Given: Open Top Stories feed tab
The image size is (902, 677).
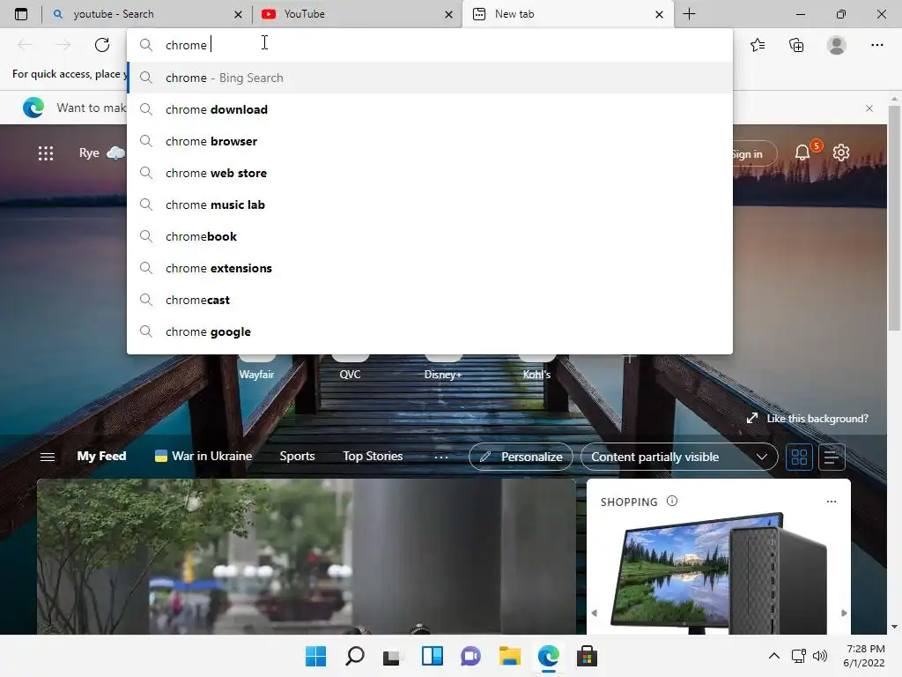Looking at the screenshot, I should [x=373, y=456].
